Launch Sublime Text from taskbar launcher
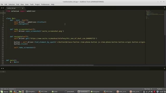Viewport: 166px width, 93px height. tap(23, 92)
